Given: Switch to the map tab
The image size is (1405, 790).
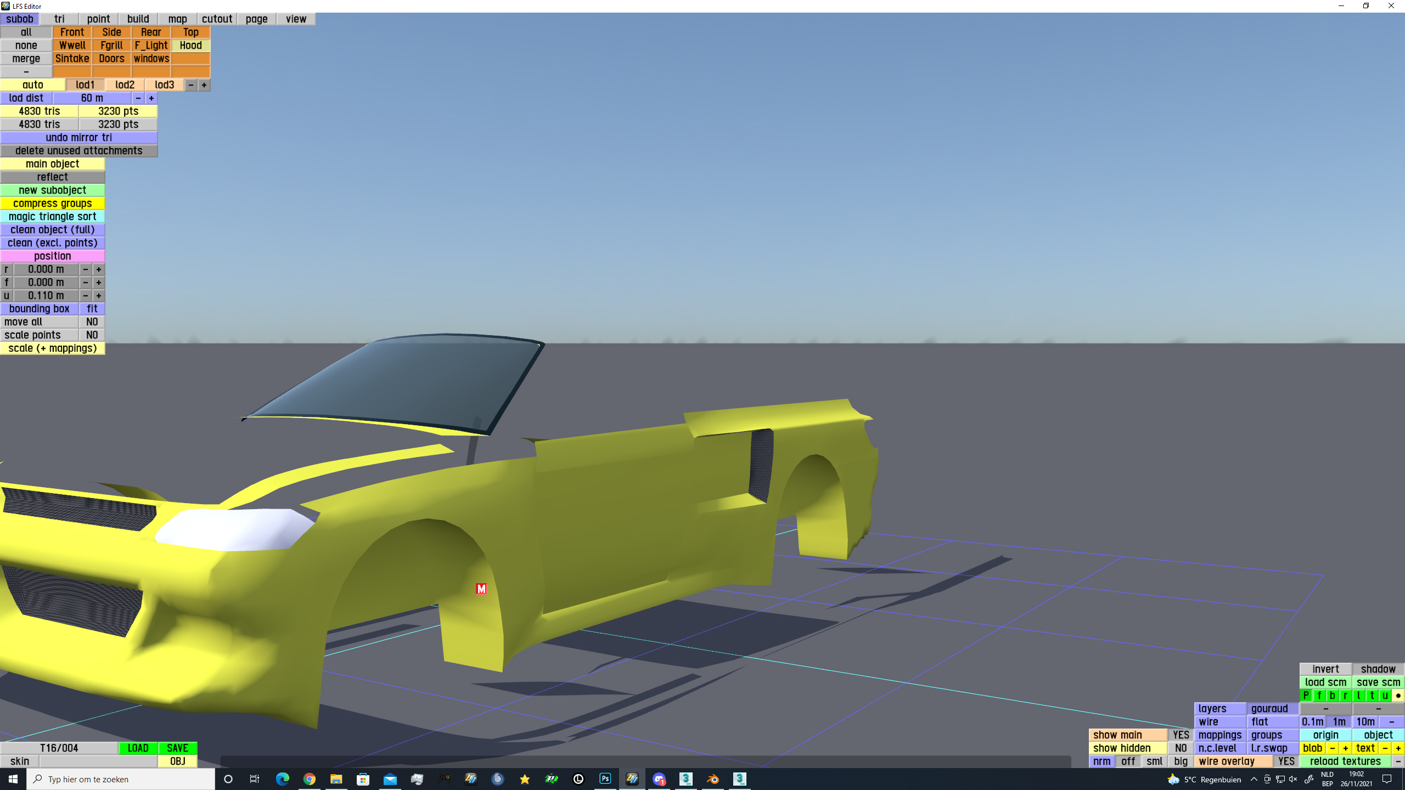Looking at the screenshot, I should (x=177, y=19).
